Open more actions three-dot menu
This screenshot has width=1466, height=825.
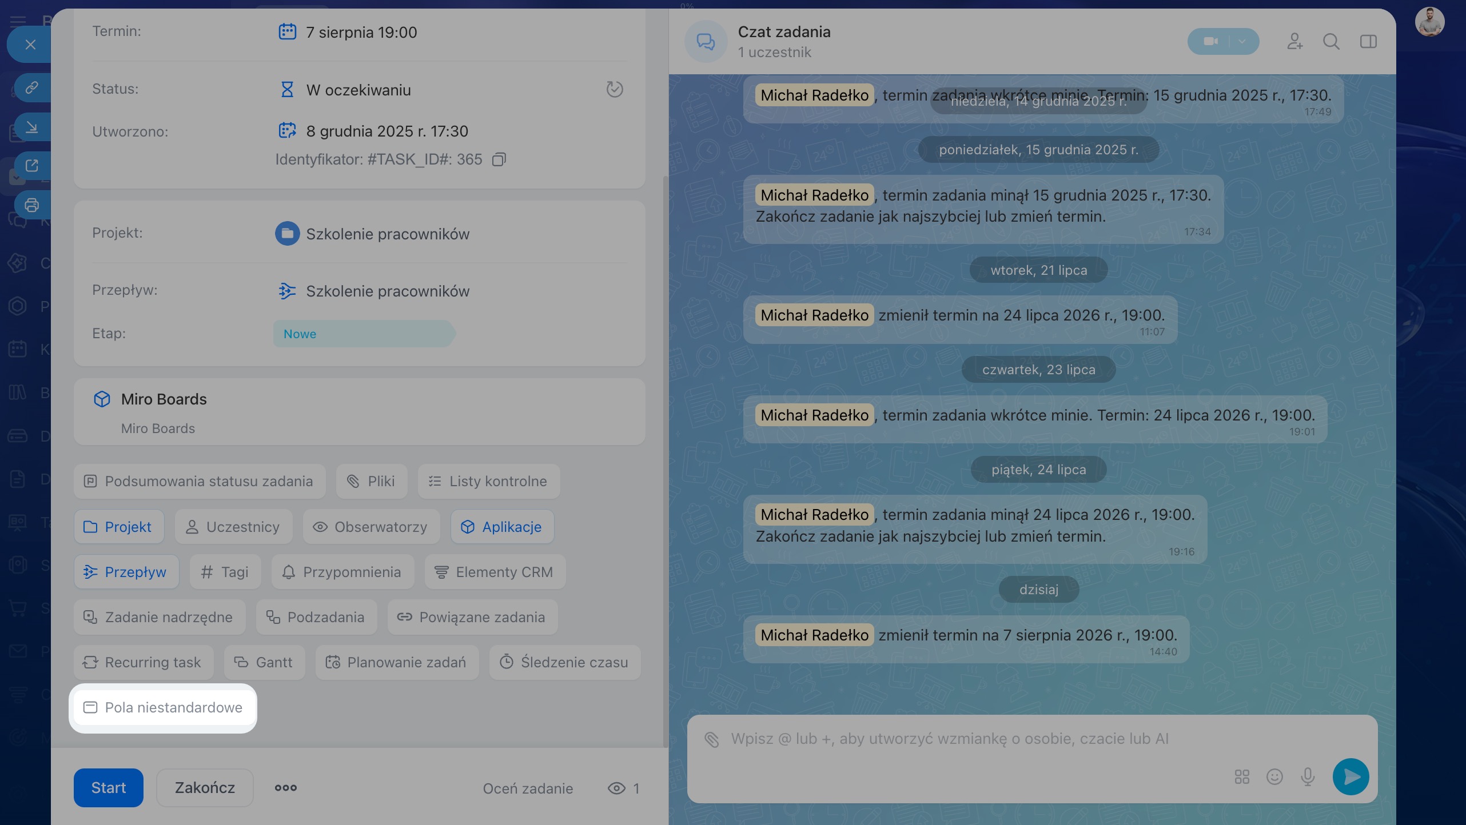286,788
